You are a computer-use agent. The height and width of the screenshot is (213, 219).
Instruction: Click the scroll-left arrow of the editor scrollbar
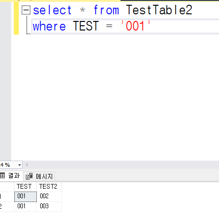click(27, 165)
